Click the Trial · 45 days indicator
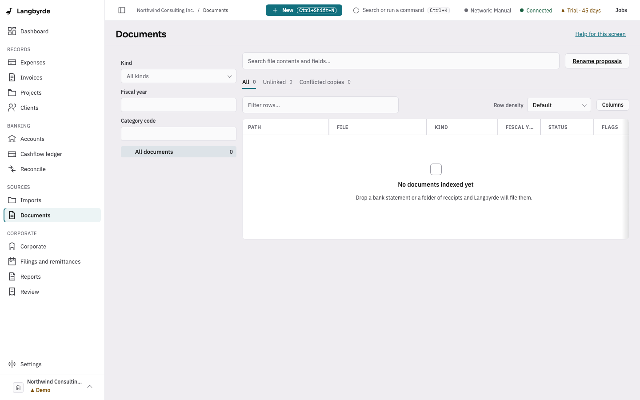The height and width of the screenshot is (400, 640). point(581,10)
